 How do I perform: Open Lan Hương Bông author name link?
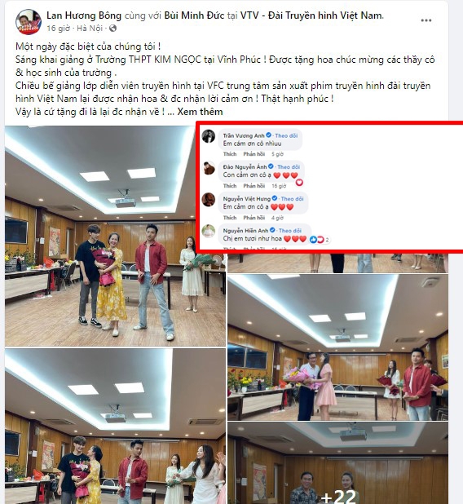click(84, 15)
